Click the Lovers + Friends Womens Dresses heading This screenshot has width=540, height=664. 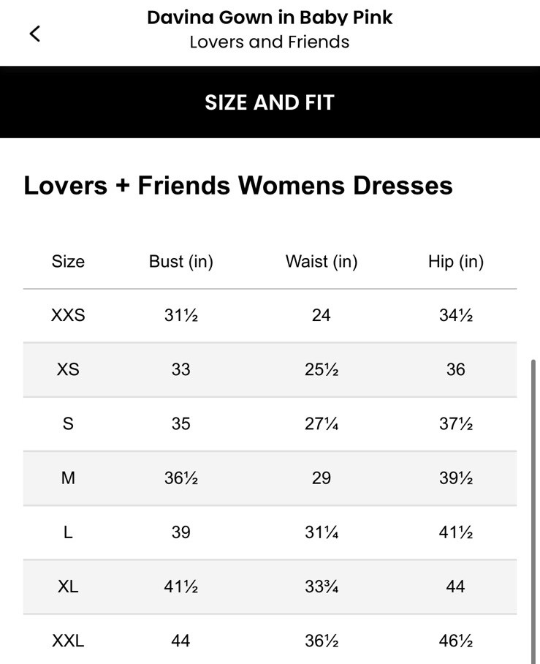[x=238, y=185]
